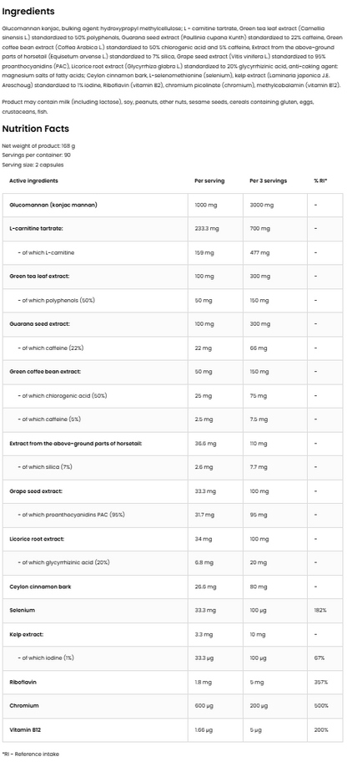Click the Ceylon cinnamon bark row label
The image size is (347, 762).
(x=40, y=587)
